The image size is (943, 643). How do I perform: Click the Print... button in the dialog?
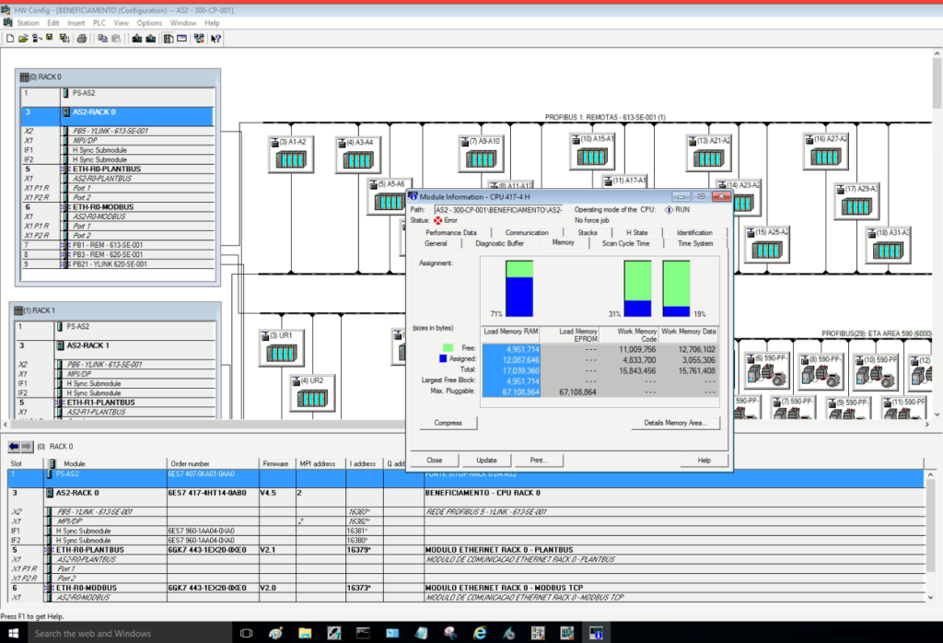pos(539,461)
